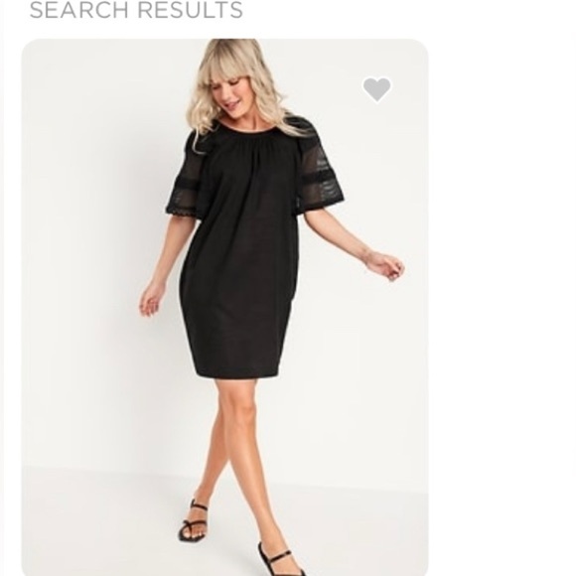Click the model's outstretched right-side hand
Image resolution: width=576 pixels, height=576 pixels.
pyautogui.click(x=388, y=264)
